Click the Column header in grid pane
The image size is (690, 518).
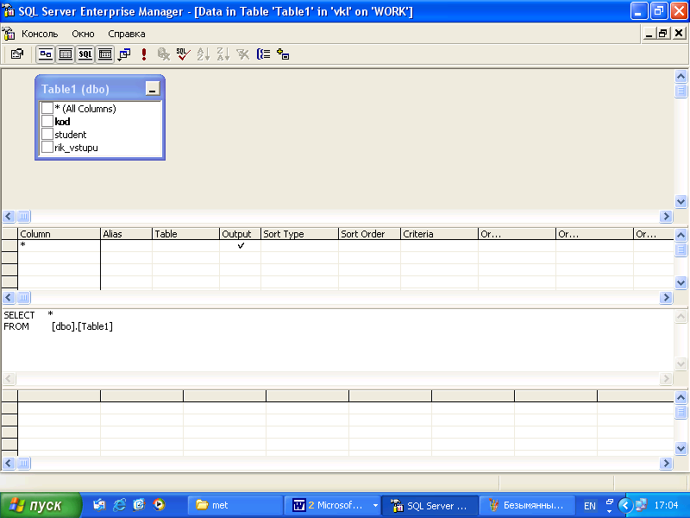[59, 234]
